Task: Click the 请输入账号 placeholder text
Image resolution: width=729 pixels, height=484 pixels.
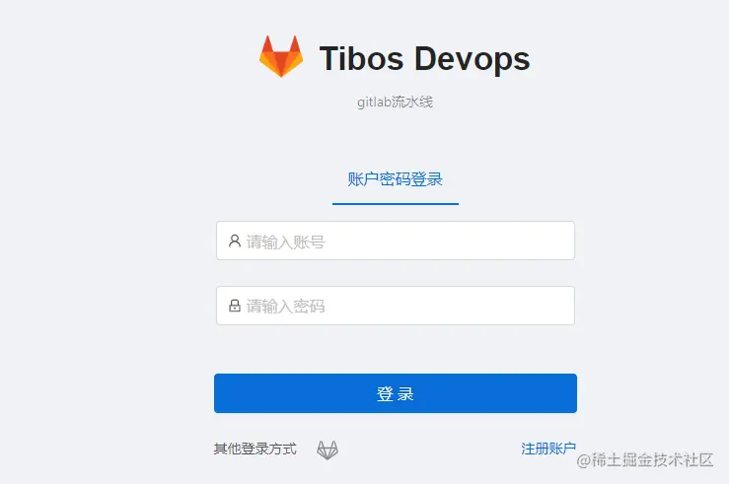Action: click(285, 242)
